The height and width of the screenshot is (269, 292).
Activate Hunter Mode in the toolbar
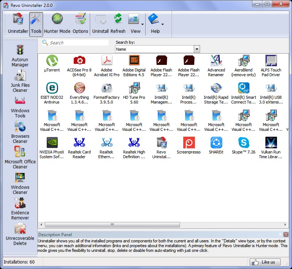click(x=57, y=23)
